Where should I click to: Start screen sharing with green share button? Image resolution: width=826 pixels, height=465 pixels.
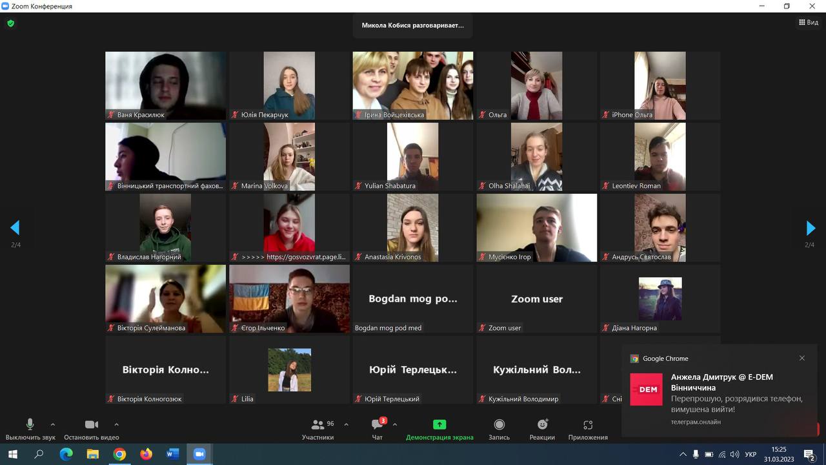(439, 425)
